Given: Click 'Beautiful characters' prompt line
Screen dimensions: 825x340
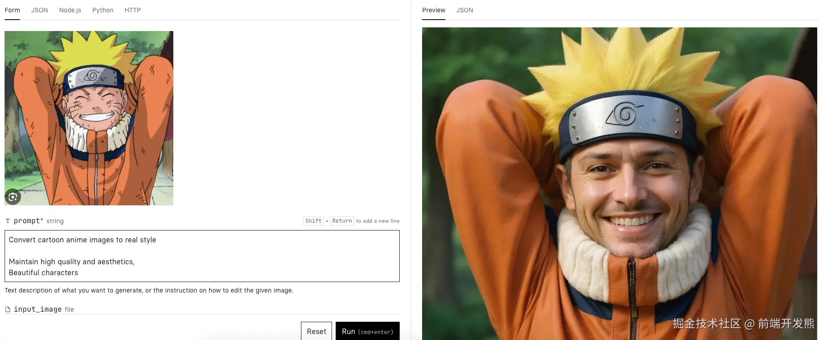Looking at the screenshot, I should coord(43,273).
